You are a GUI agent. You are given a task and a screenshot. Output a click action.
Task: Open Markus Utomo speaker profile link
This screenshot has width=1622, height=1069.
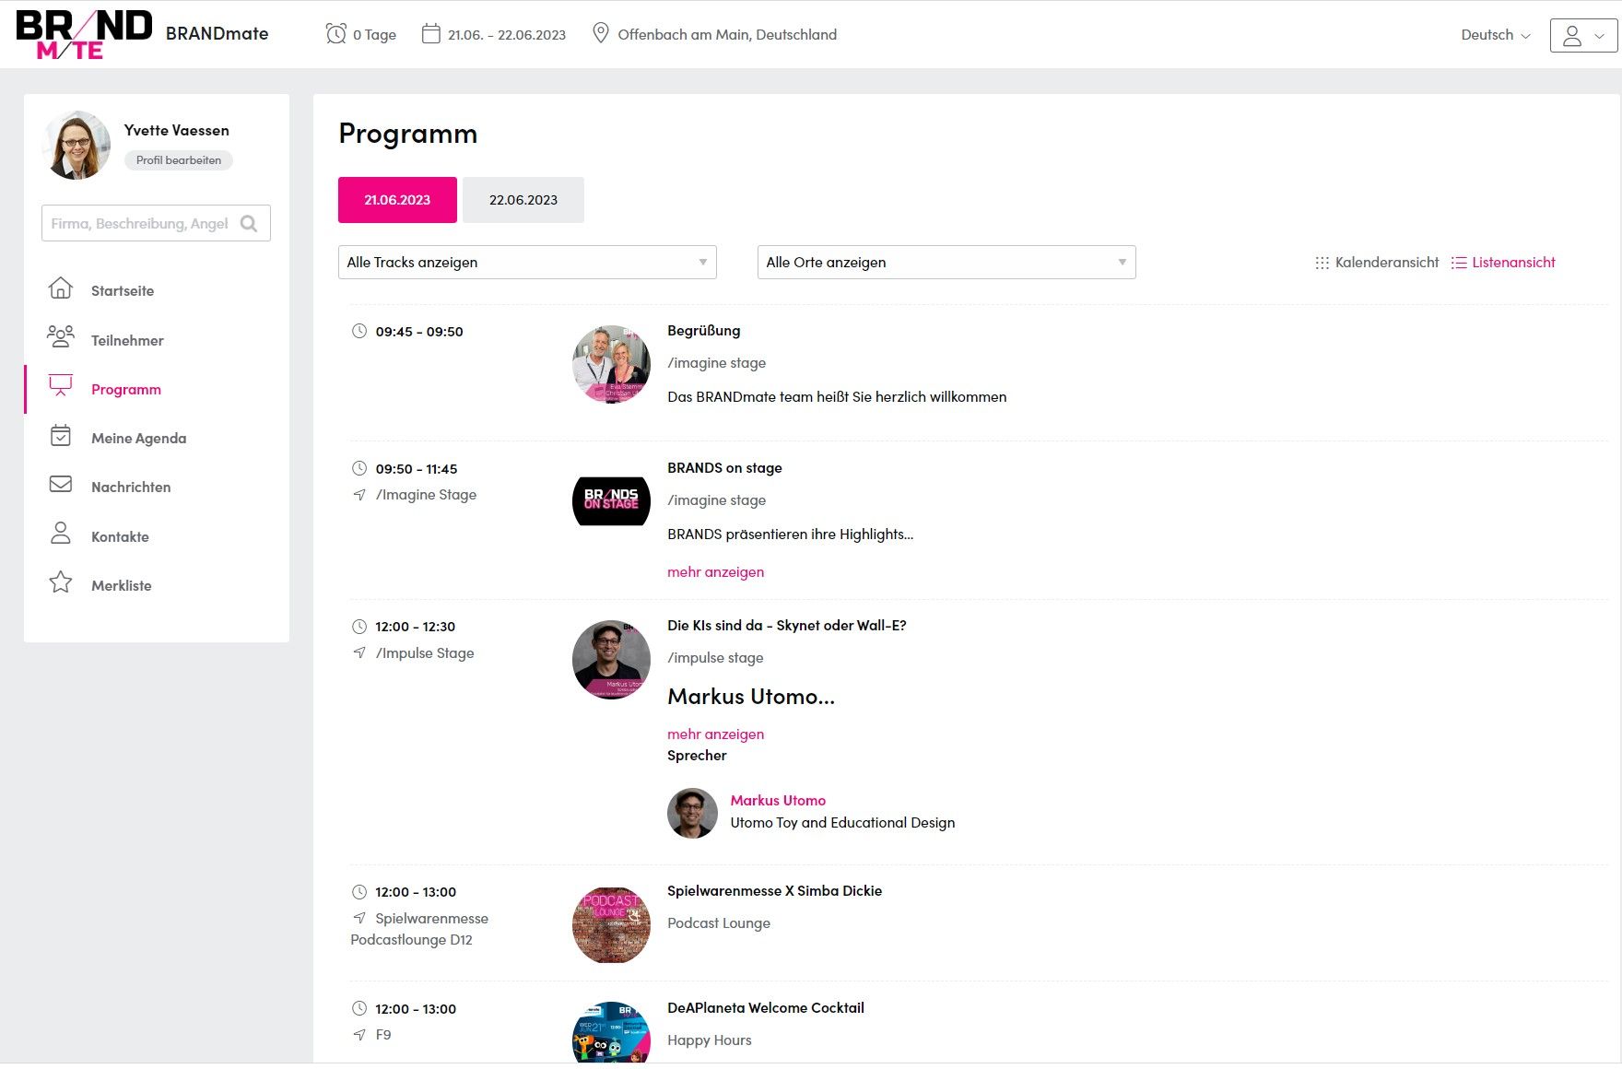778,801
